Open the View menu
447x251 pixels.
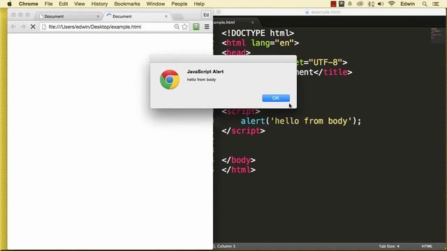click(80, 3)
